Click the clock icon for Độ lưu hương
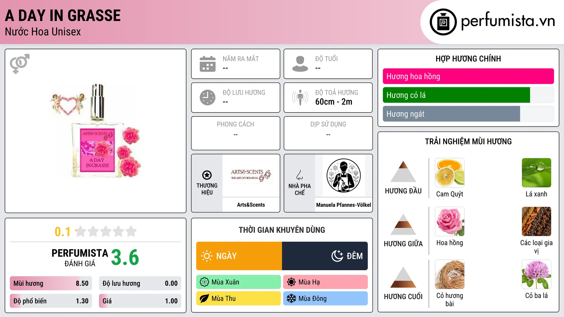The width and height of the screenshot is (564, 317). tap(208, 97)
